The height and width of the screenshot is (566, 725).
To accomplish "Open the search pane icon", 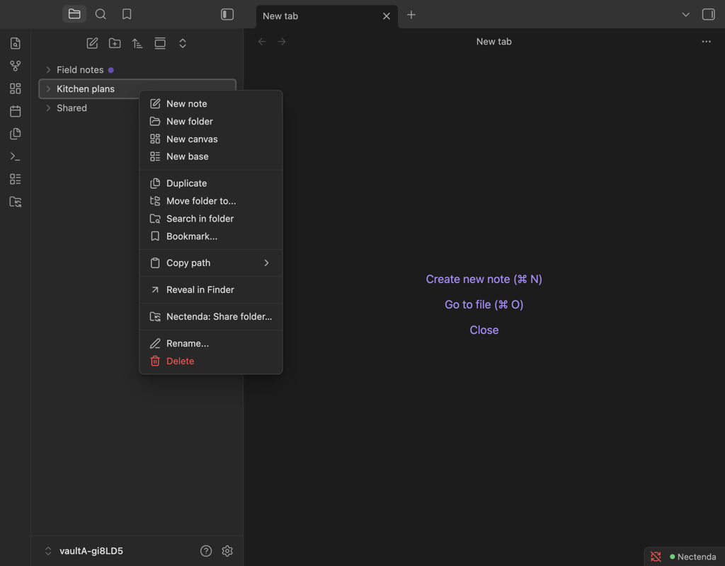I will 101,14.
